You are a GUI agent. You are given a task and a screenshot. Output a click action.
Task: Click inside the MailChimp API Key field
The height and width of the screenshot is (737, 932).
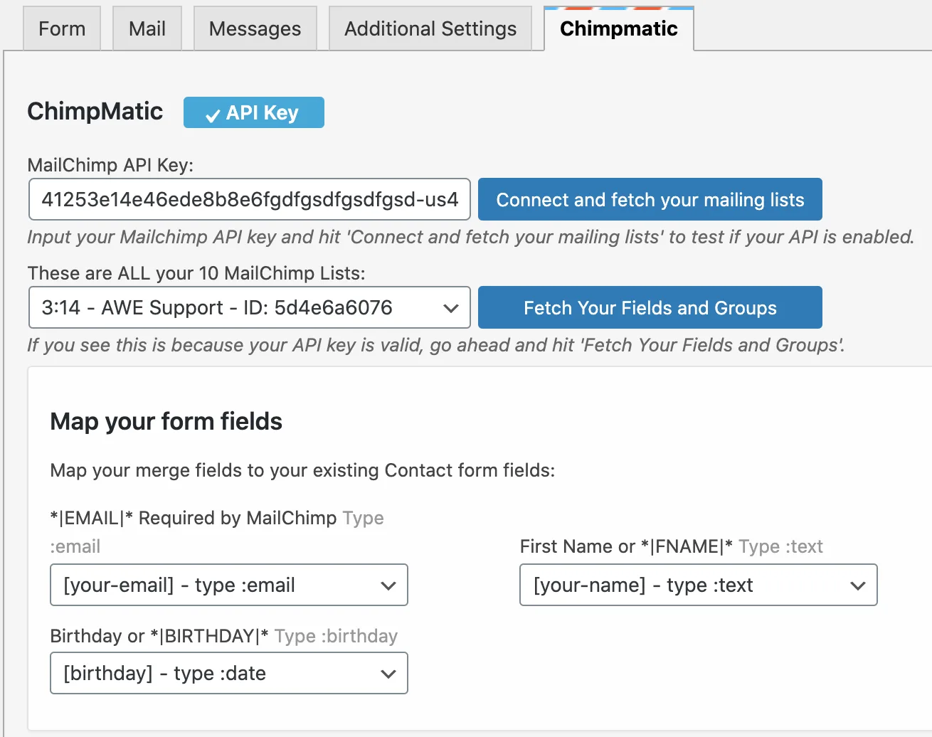coord(249,199)
